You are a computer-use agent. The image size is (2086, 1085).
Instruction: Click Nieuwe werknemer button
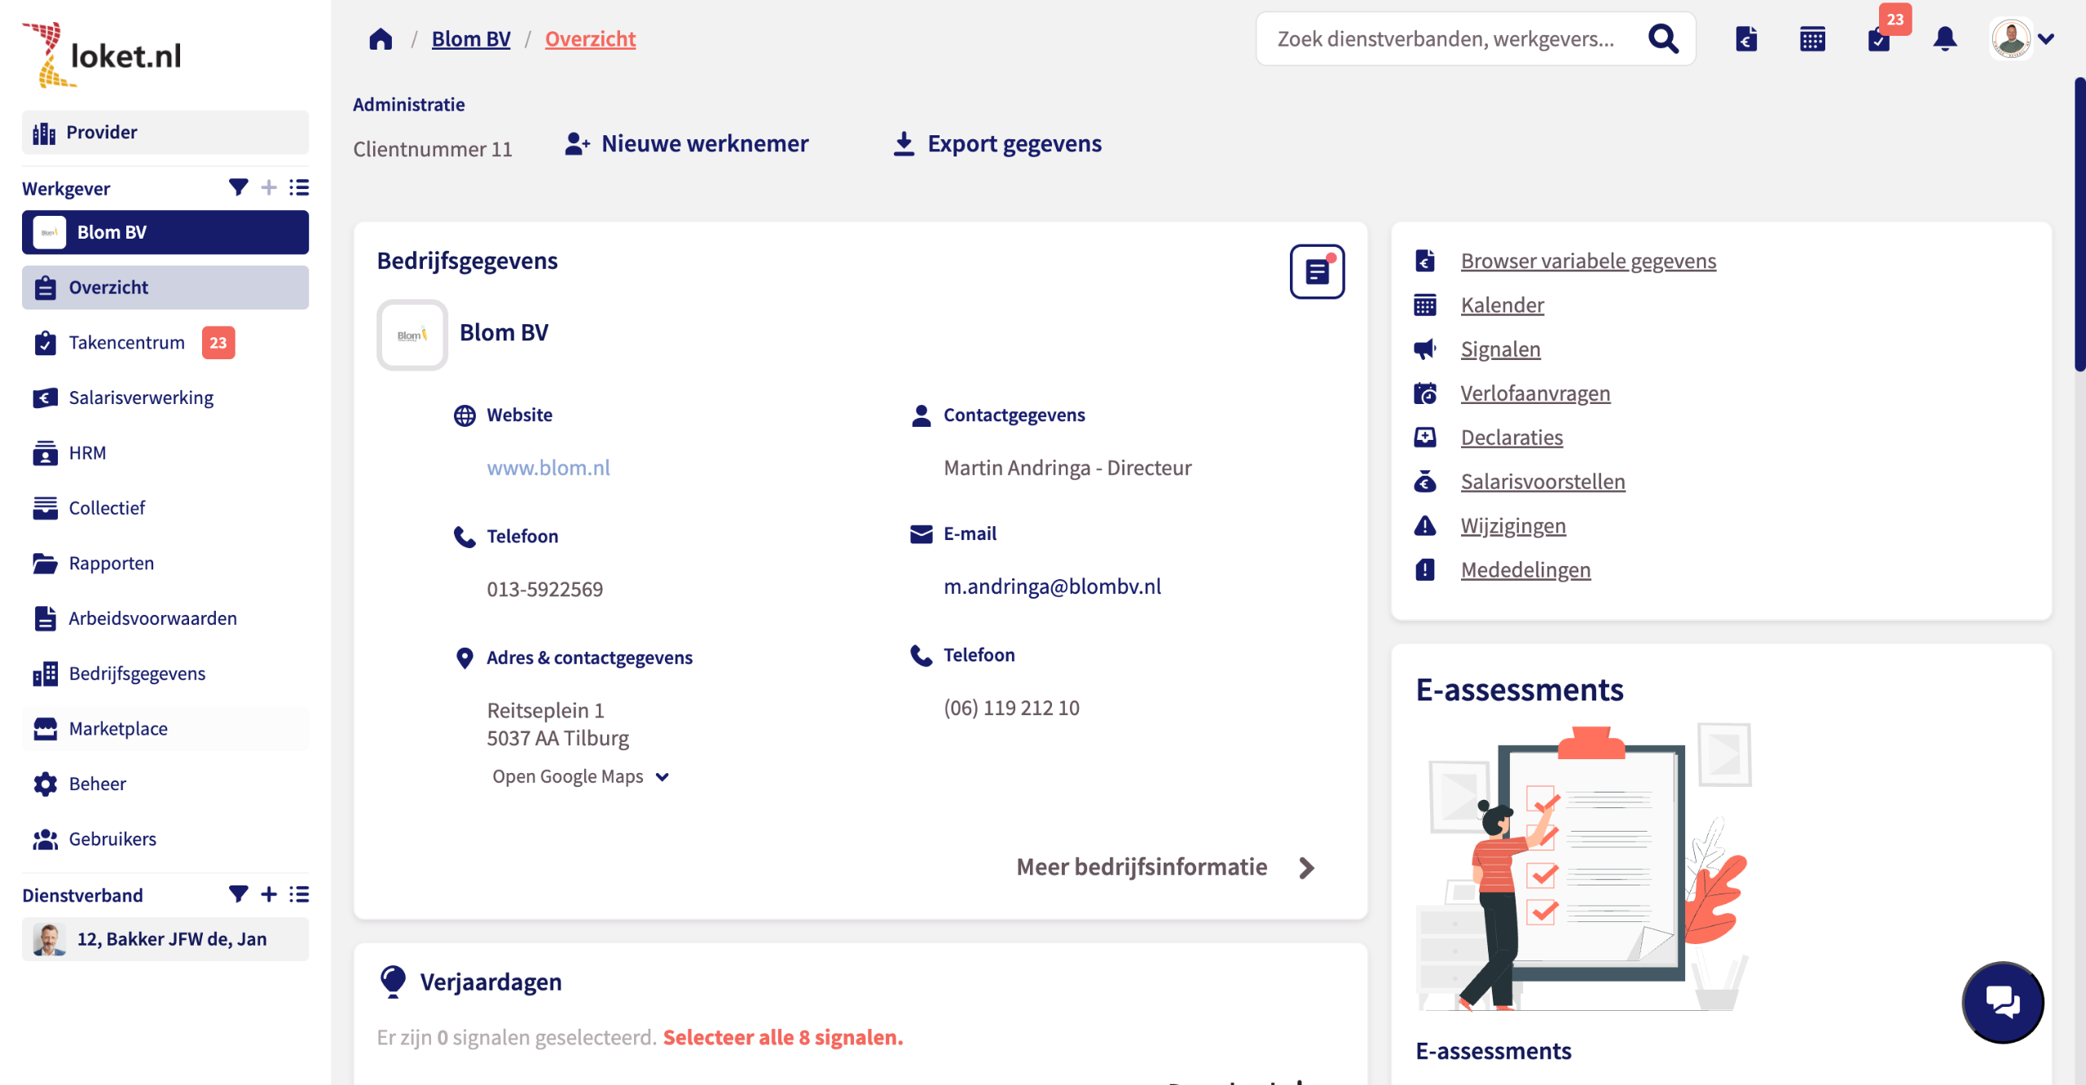point(687,144)
